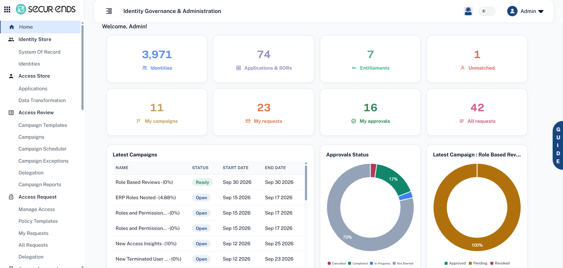Click the All requests lines icon
This screenshot has width=563, height=268.
tap(462, 121)
